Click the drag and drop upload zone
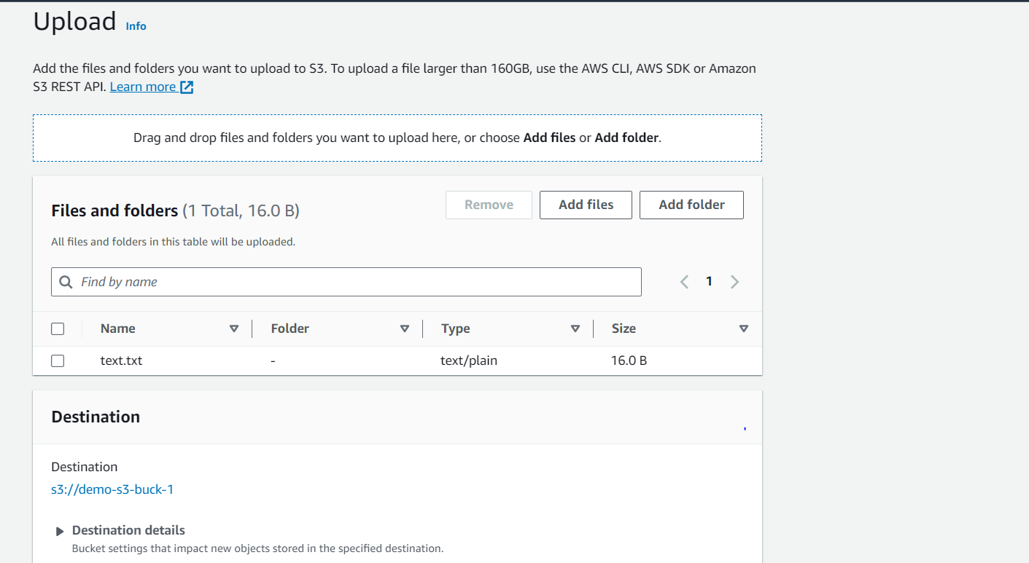Image resolution: width=1029 pixels, height=563 pixels. tap(397, 138)
